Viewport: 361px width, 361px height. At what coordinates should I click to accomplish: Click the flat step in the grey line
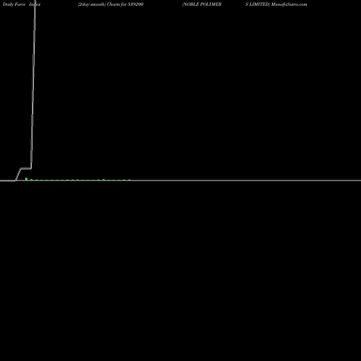pyautogui.click(x=26, y=168)
